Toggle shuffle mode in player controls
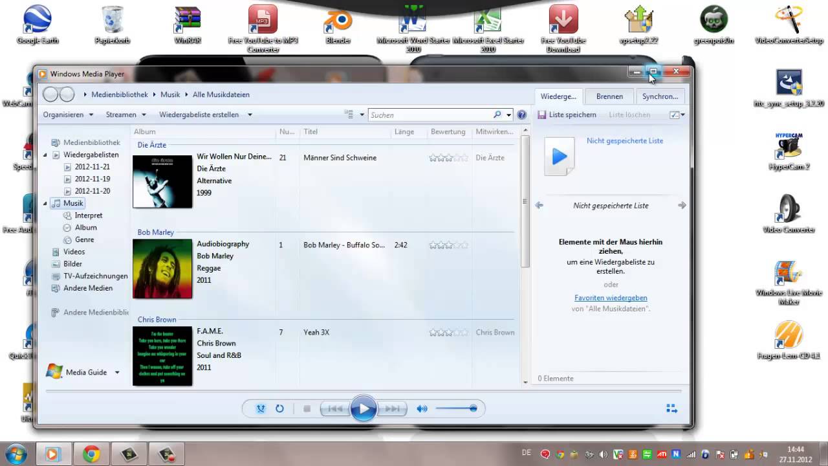 pos(261,408)
